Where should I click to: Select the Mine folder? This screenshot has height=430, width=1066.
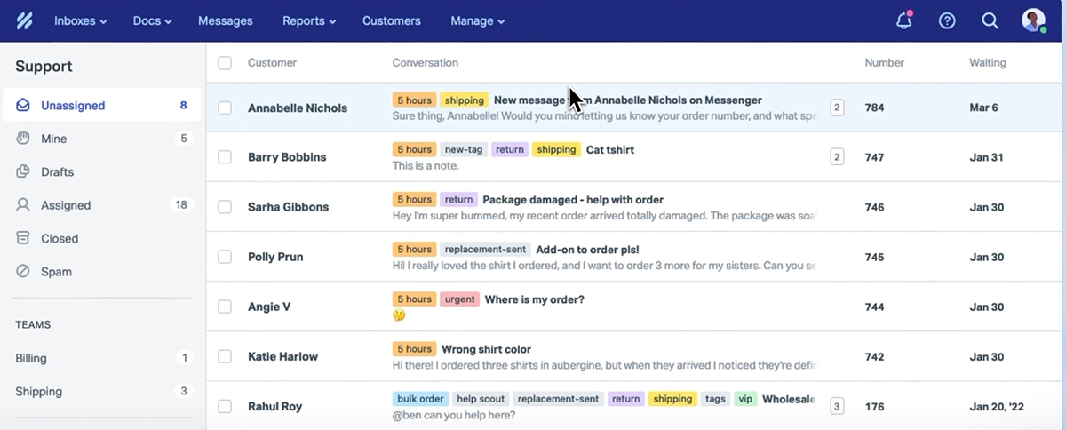tap(102, 139)
